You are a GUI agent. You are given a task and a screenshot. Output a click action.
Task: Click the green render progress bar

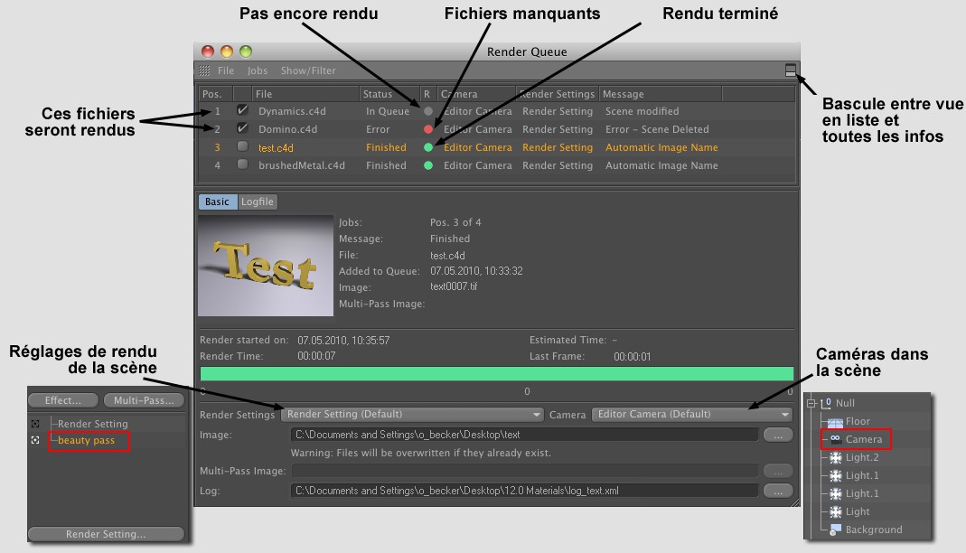pos(496,374)
